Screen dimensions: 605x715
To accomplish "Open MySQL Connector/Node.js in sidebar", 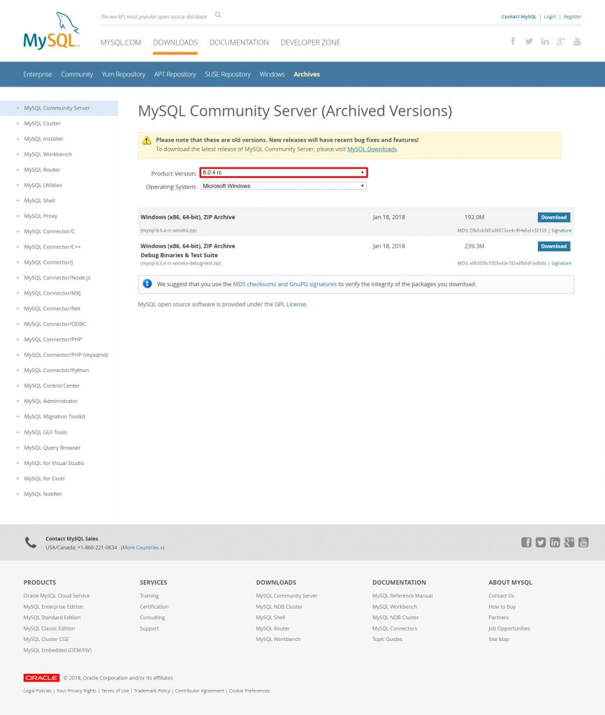I will click(57, 278).
